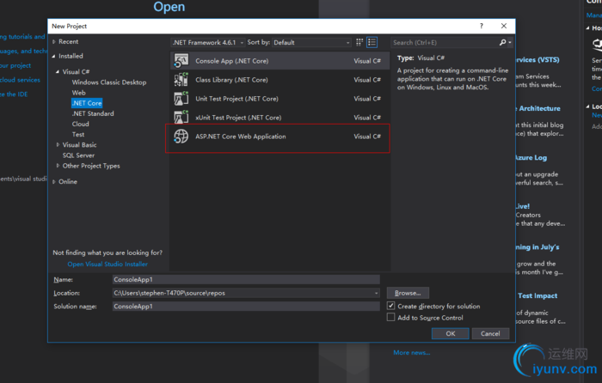Image resolution: width=602 pixels, height=383 pixels.
Task: Focus the Search (Ctrl+E) box
Action: (x=445, y=43)
